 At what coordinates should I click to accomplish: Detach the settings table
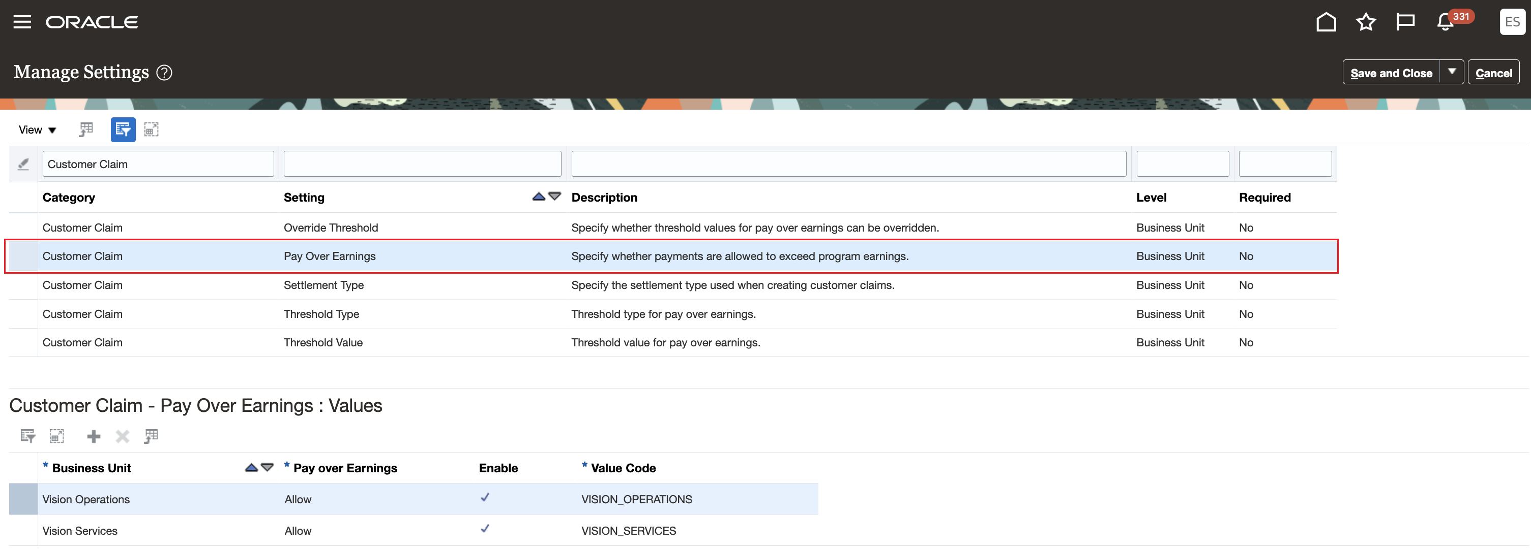click(x=152, y=129)
